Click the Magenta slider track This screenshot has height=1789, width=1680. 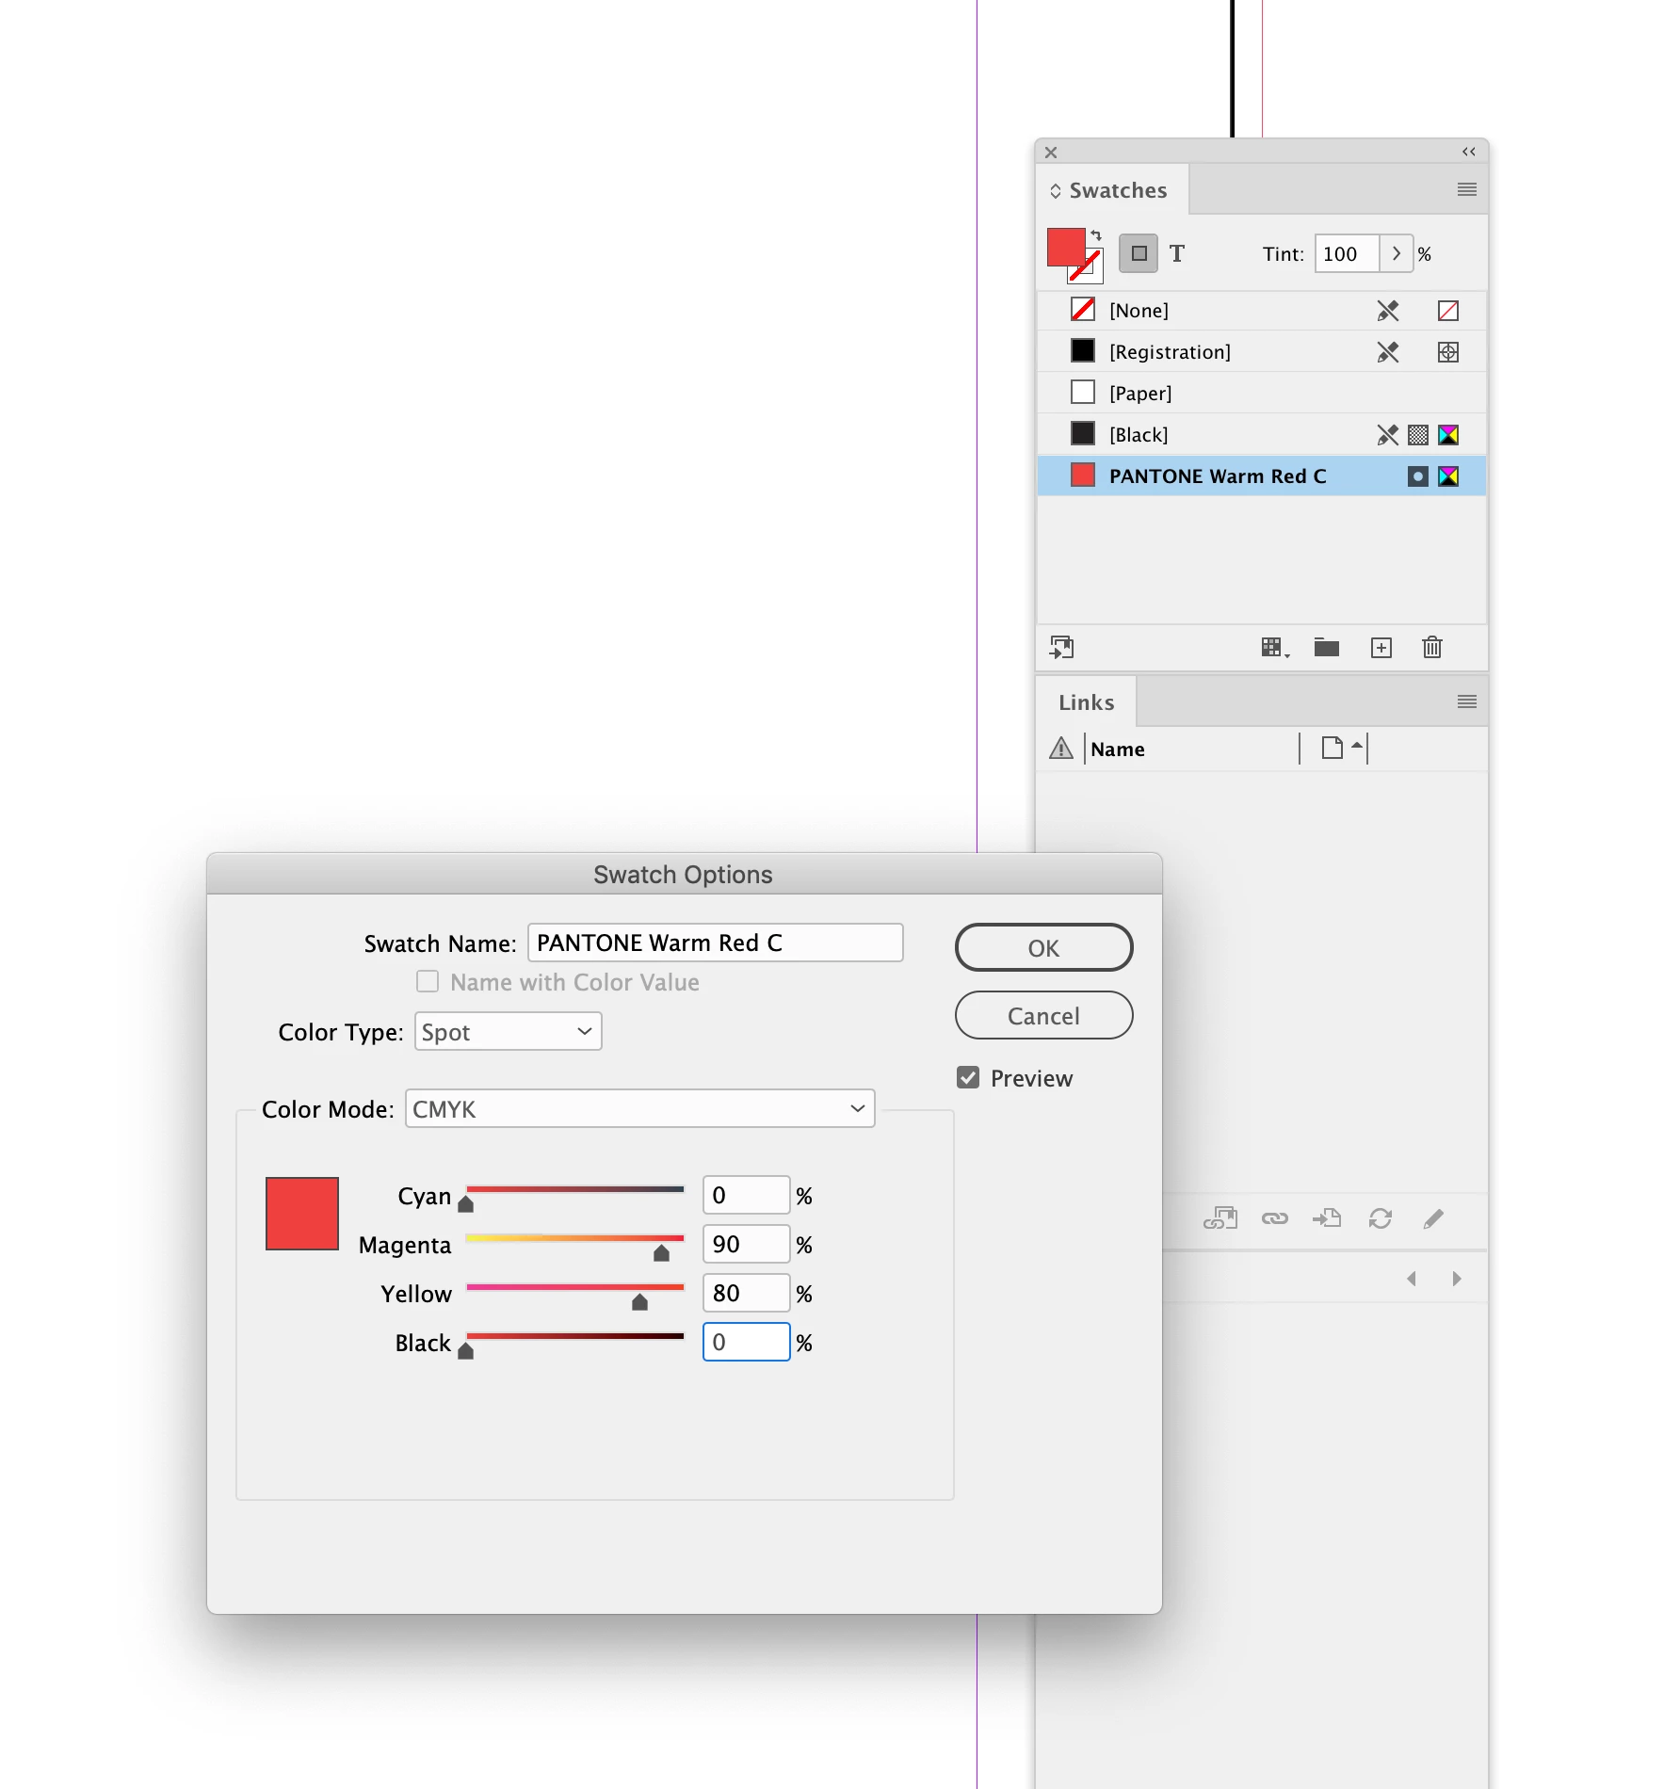pyautogui.click(x=574, y=1238)
